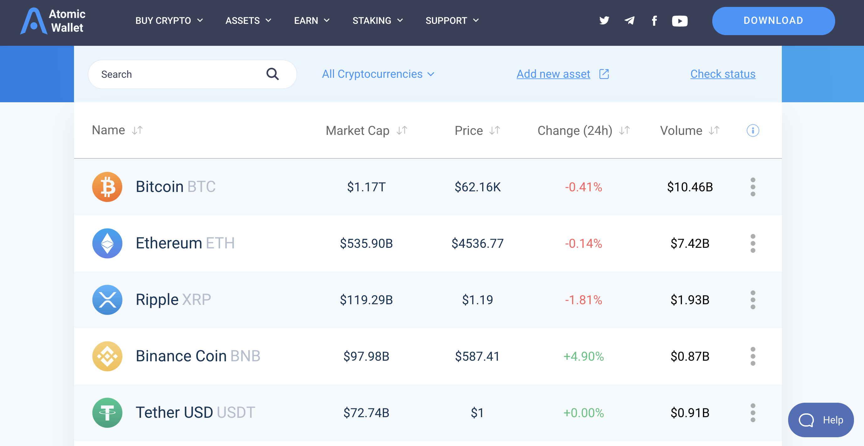The width and height of the screenshot is (864, 446).
Task: Open the three-dot menu for Tether USD
Action: [x=753, y=412]
